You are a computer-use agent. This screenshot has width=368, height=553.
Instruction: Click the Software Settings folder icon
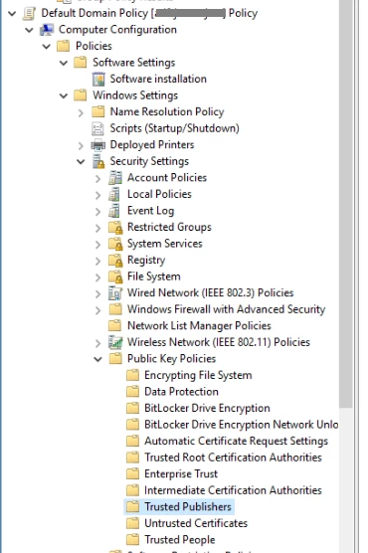pos(81,63)
